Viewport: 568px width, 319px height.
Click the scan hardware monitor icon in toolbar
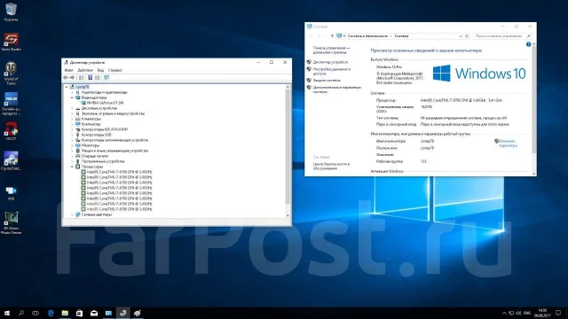click(106, 77)
